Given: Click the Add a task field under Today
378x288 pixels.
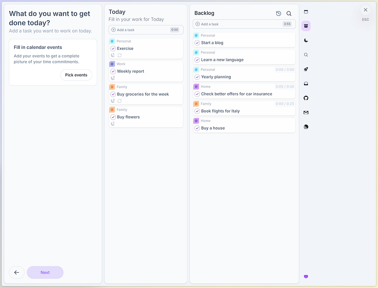Looking at the screenshot, I should coord(146,30).
